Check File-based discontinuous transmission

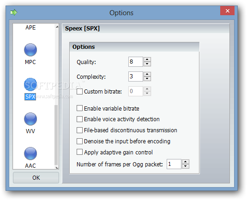[x=79, y=130]
